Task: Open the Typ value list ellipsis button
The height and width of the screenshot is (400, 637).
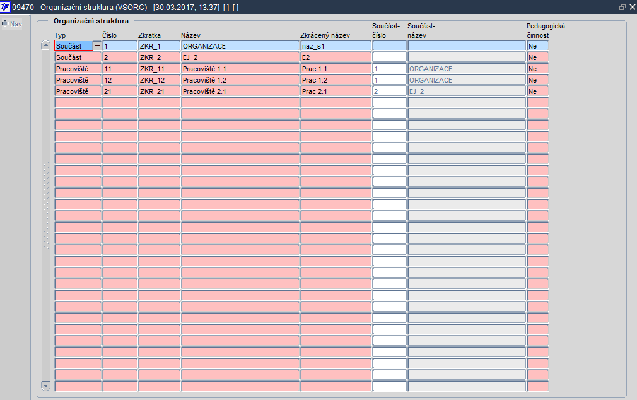Action: 97,46
